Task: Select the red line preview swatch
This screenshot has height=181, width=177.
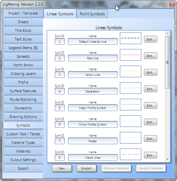Action: pos(130,55)
